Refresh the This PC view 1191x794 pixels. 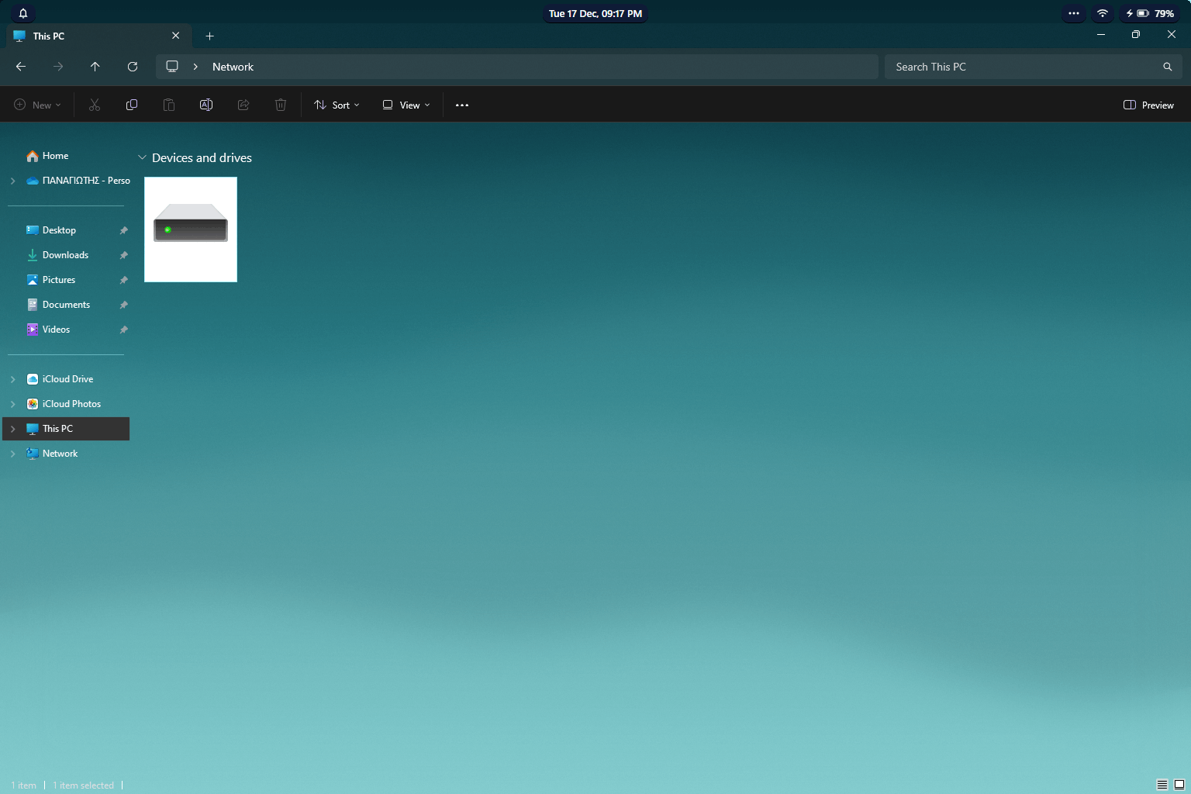[133, 67]
